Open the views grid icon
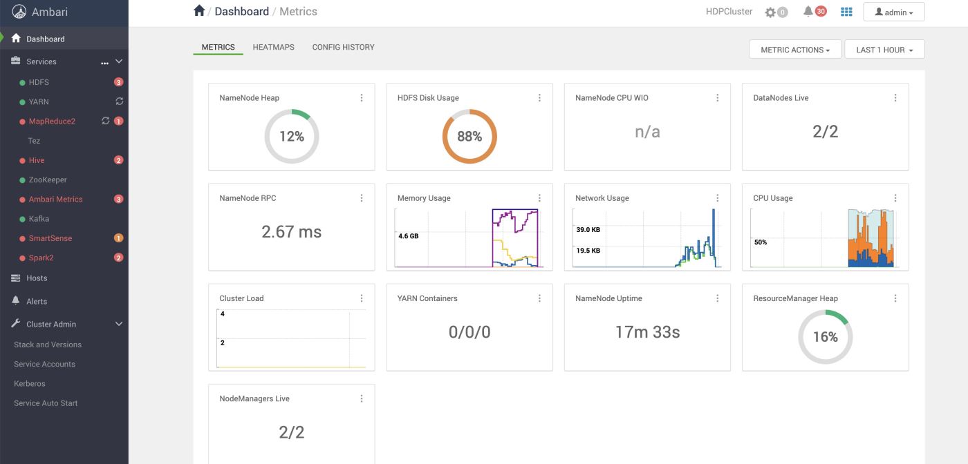Screen dimensions: 968x464 click(846, 12)
